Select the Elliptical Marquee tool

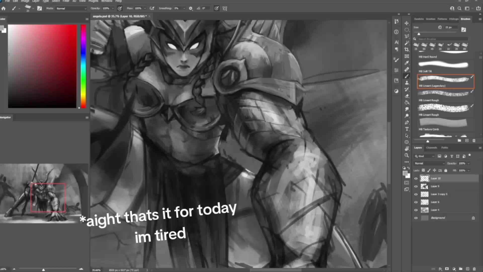point(407,30)
